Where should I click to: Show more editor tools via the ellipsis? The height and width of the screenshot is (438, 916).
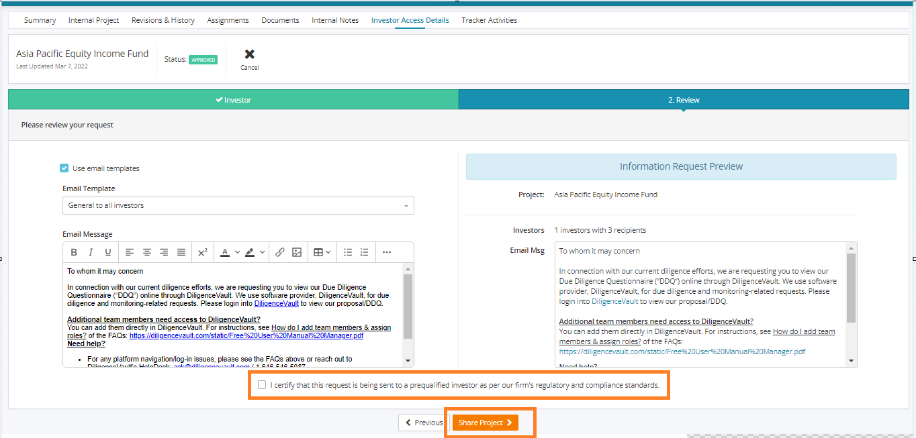tap(387, 252)
